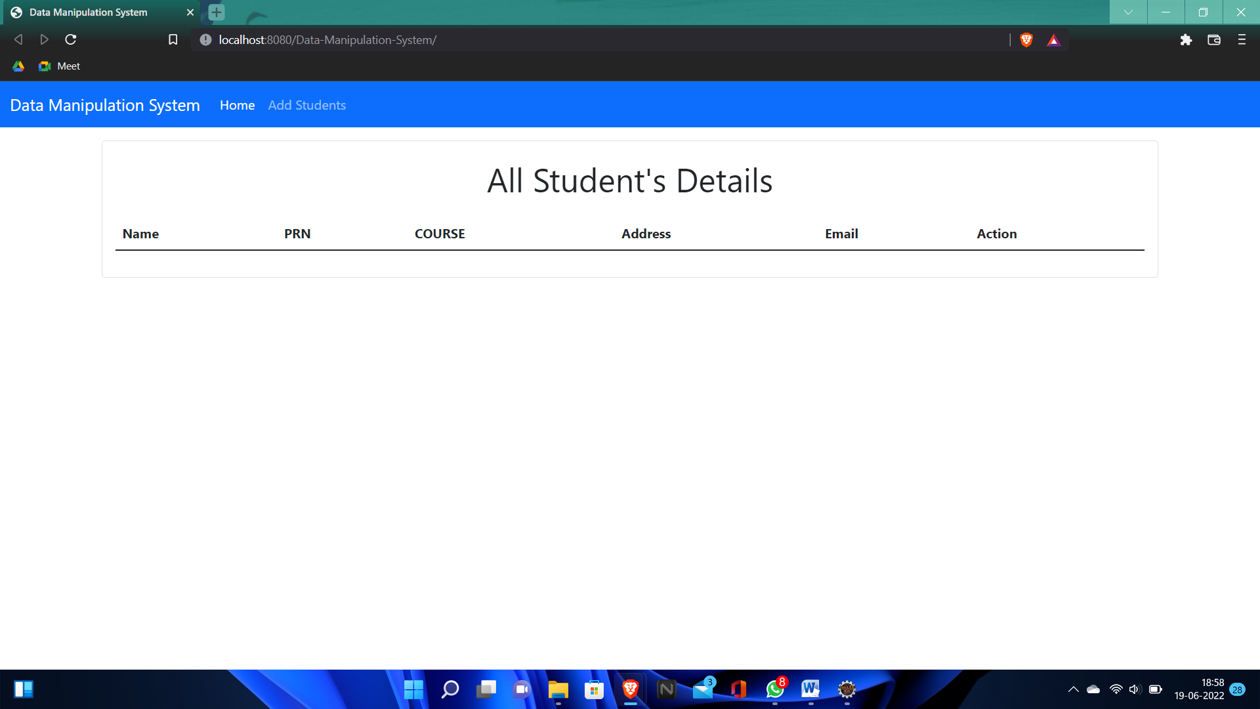The height and width of the screenshot is (709, 1260).
Task: Open WhatsApp from the taskbar
Action: (x=775, y=689)
